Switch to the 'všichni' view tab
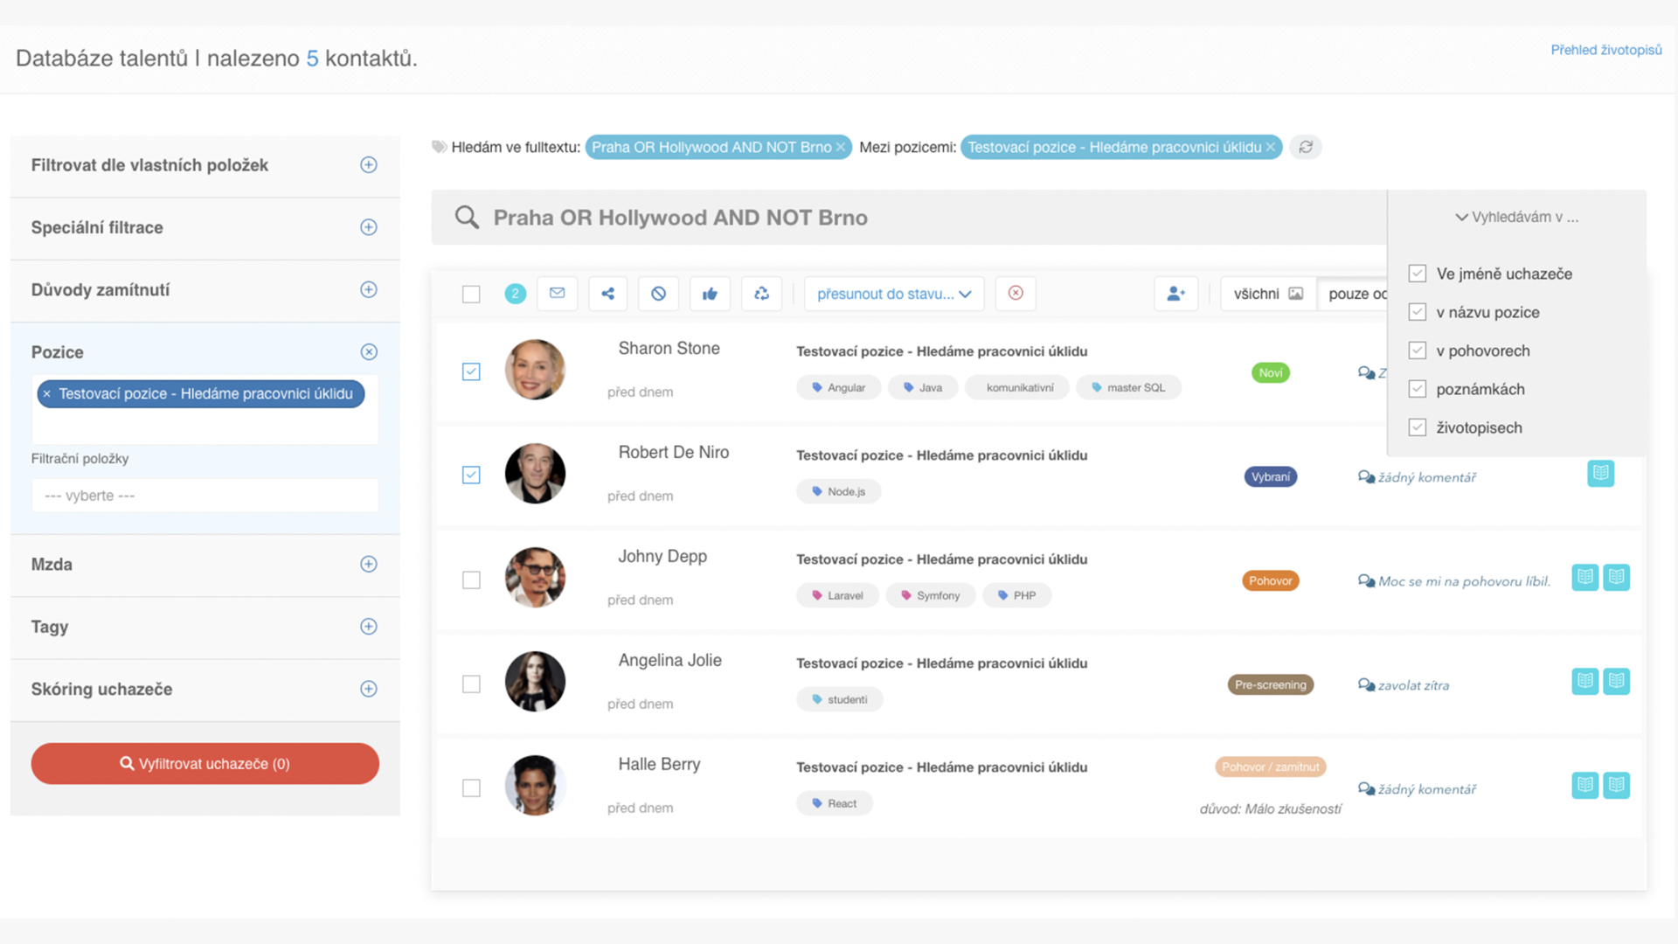1678x944 pixels. 1267,294
